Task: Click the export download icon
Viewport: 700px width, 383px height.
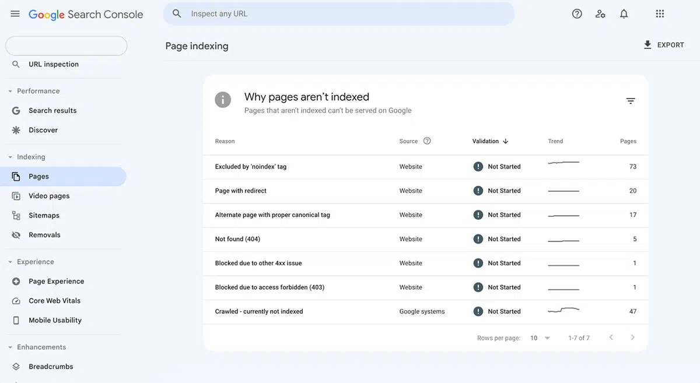Action: (647, 45)
